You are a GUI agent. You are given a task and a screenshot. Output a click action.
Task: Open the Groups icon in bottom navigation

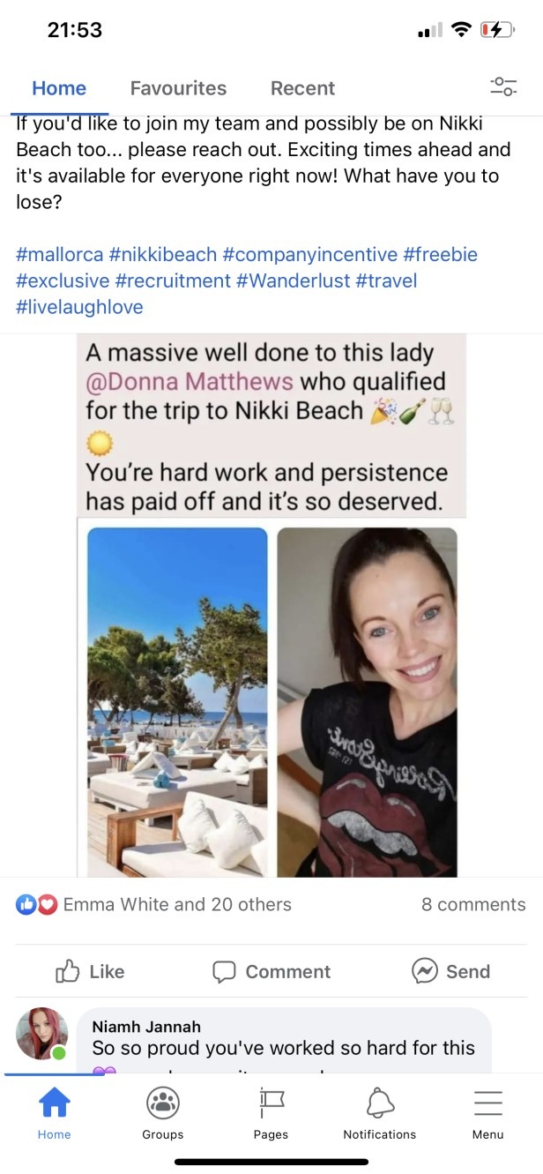pyautogui.click(x=162, y=1103)
